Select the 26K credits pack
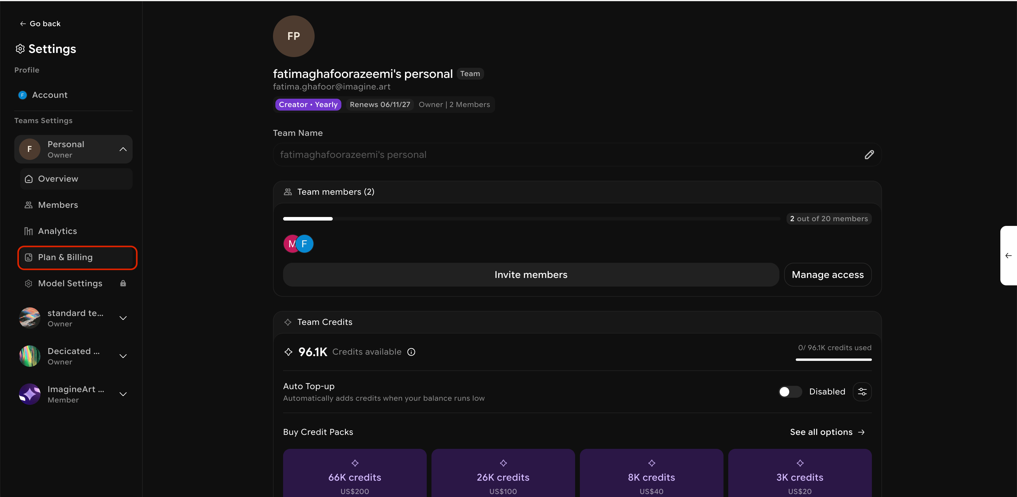 [x=503, y=473]
